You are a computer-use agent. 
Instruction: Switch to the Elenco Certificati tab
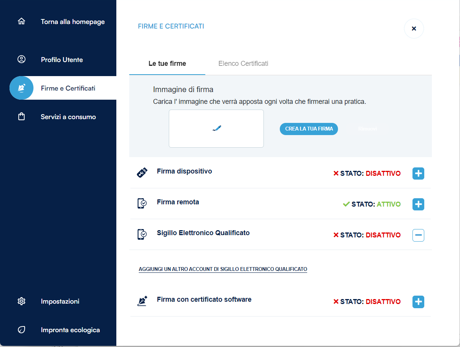click(243, 64)
